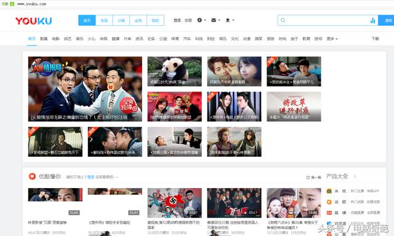394x236 pixels.
Task: Expand the history dropdown arrow
Action: 205,20
